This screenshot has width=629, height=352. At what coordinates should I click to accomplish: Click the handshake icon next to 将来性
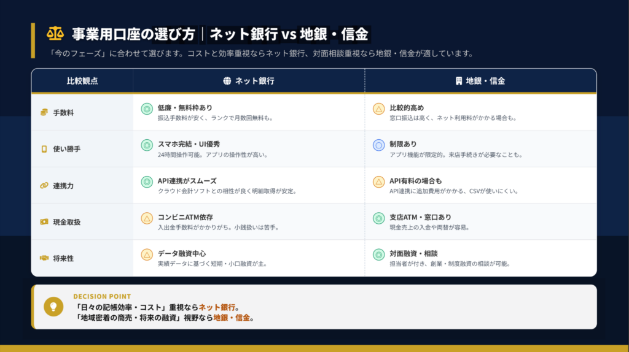click(x=44, y=258)
